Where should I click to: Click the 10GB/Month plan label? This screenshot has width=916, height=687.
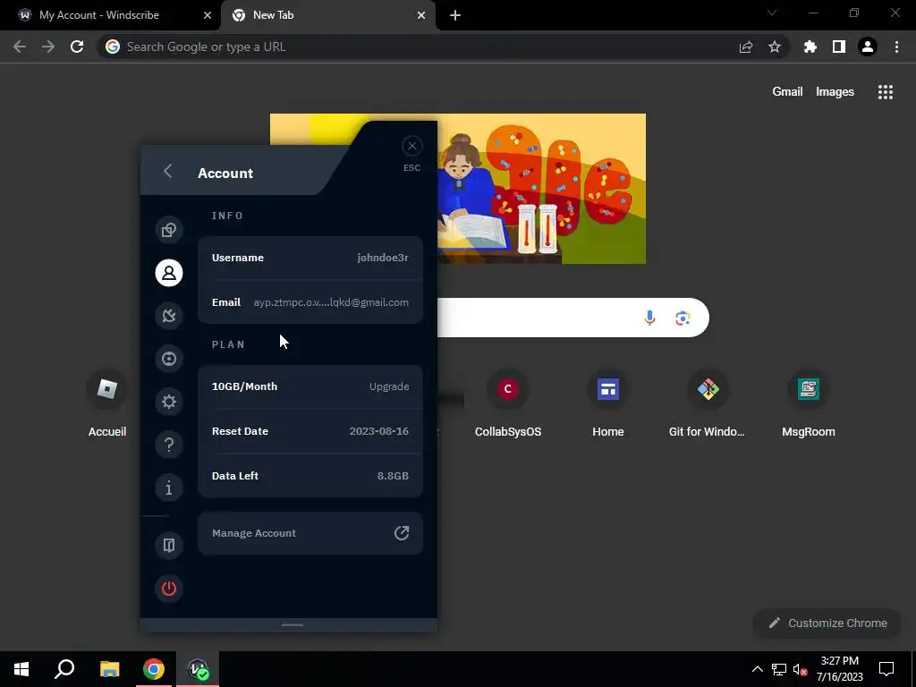tap(245, 386)
